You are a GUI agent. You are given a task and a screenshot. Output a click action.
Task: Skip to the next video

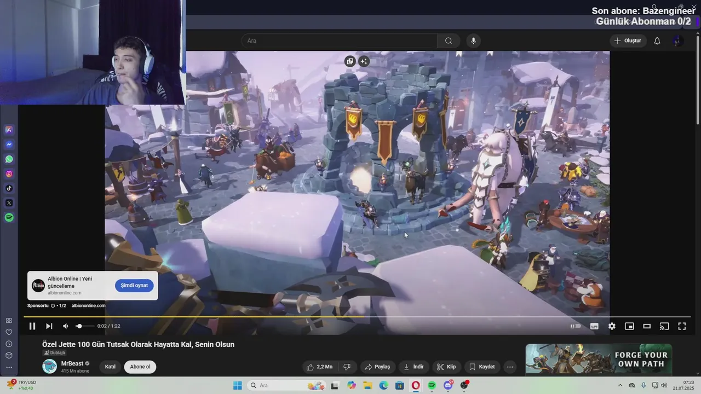[49, 326]
